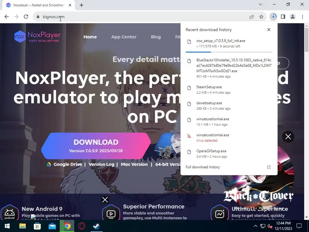309x232 pixels.
Task: Open File Explorer from the taskbar
Action: click(x=22, y=226)
